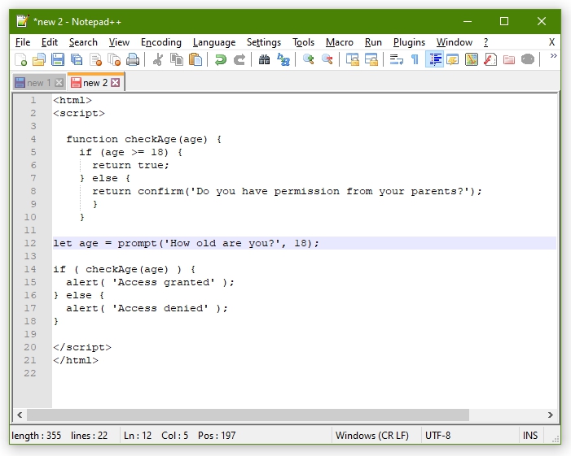Click the Close document toolbar icon
The image size is (571, 456).
click(95, 59)
